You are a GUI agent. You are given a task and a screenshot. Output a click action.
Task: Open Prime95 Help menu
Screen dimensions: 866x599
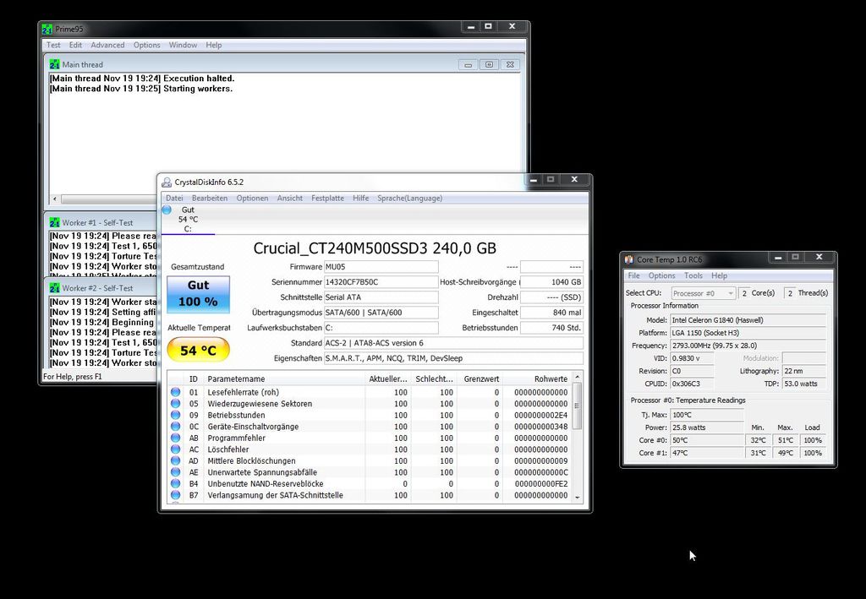pyautogui.click(x=214, y=46)
